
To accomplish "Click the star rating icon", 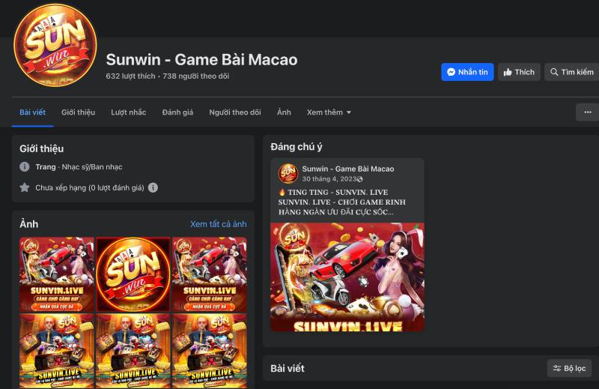I will 25,187.
